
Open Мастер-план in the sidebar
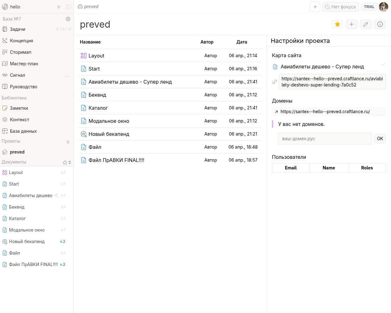(24, 64)
